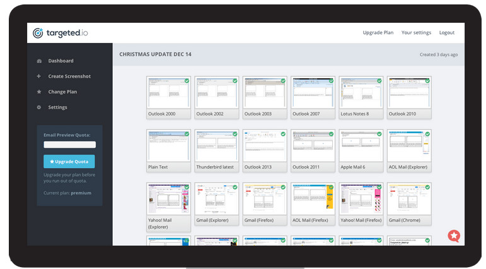Click green checkmark on Apple Mail 6 card

click(379, 134)
